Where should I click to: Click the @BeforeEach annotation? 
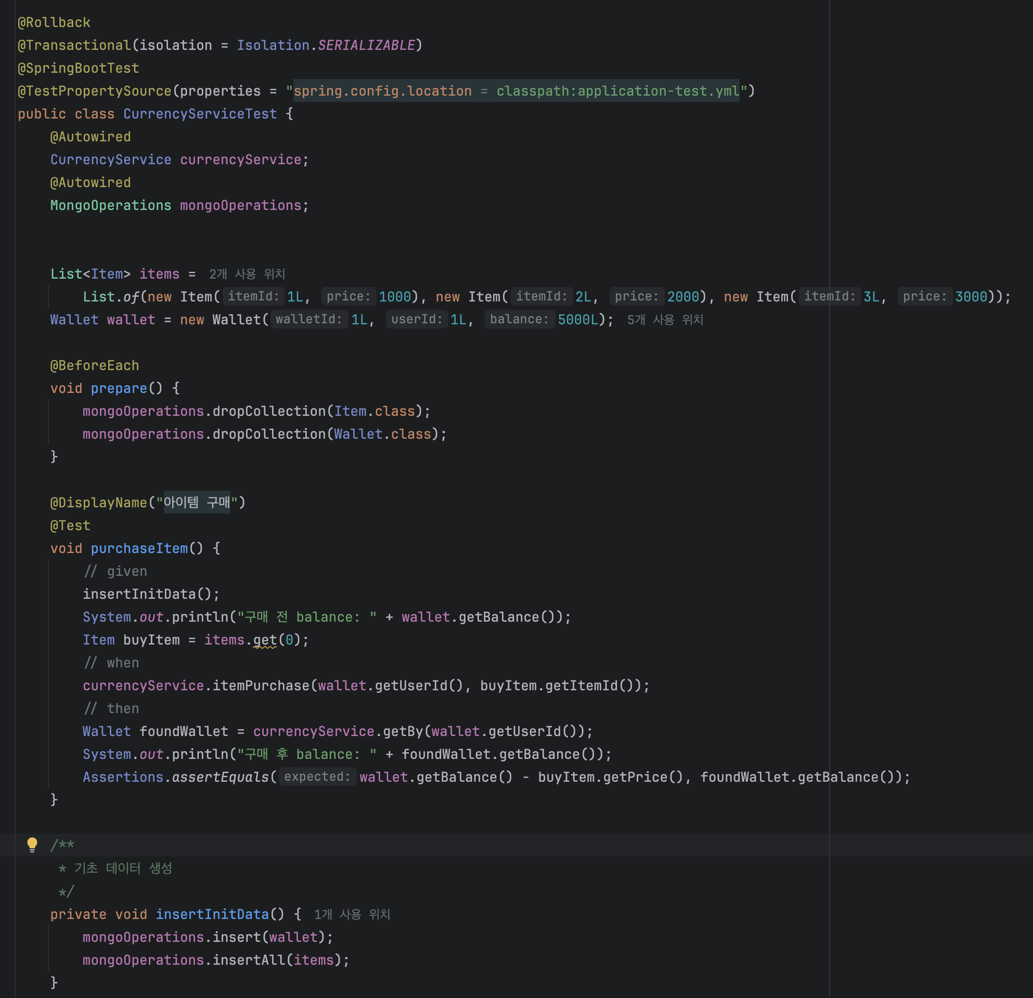[x=95, y=365]
